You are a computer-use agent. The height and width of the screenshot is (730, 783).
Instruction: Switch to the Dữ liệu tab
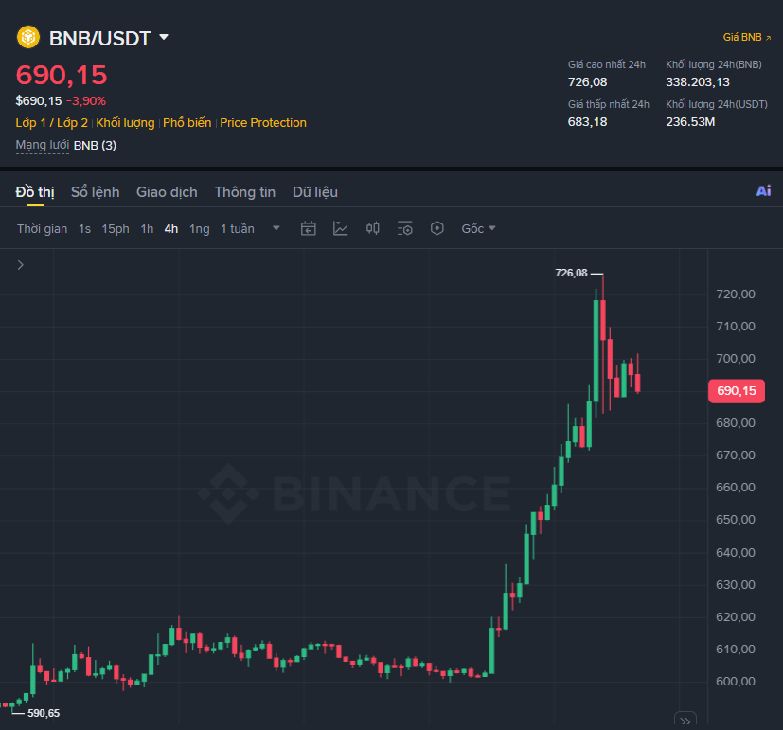pyautogui.click(x=315, y=192)
